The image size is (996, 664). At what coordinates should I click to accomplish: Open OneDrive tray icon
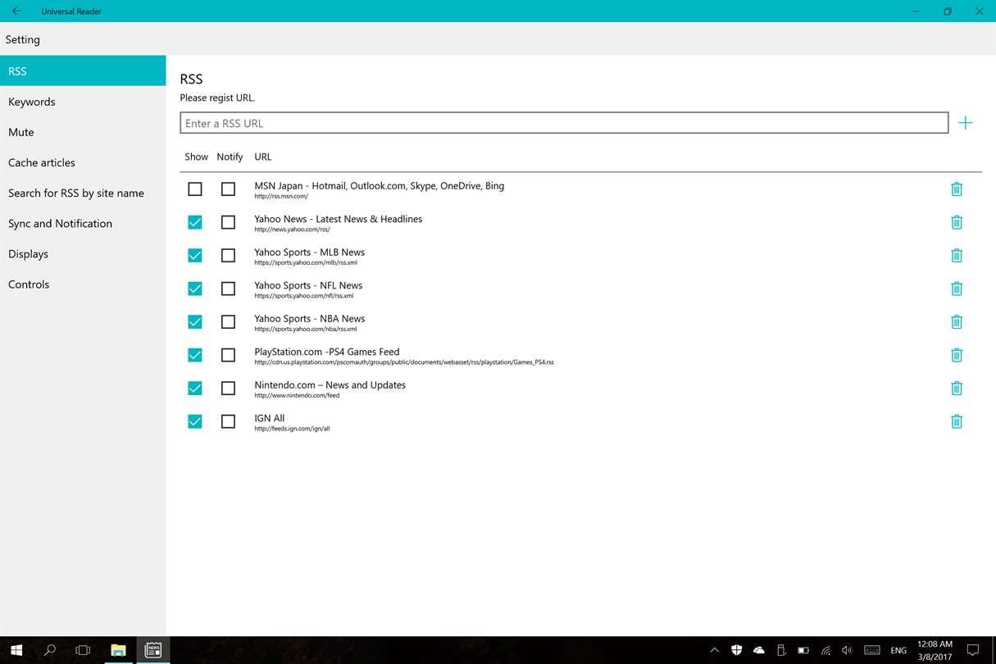759,650
